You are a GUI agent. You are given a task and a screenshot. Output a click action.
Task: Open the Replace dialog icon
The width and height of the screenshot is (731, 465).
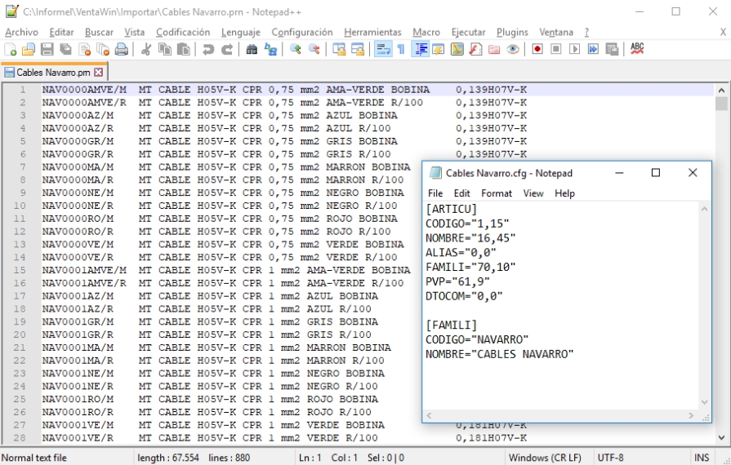(270, 49)
